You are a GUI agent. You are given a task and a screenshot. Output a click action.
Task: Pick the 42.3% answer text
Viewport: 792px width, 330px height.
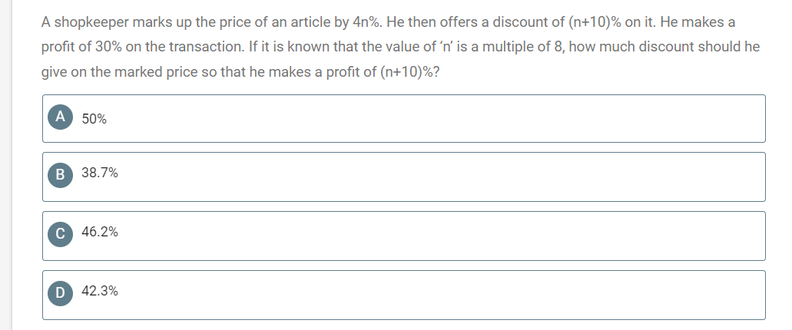pyautogui.click(x=100, y=291)
